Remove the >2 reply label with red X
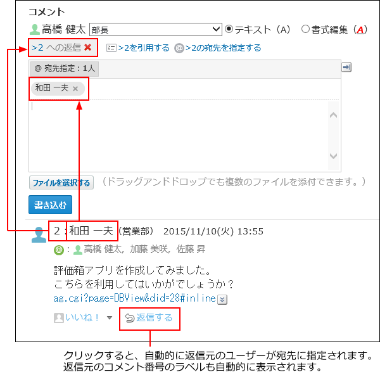Viewport: 380px width, 377px height. pos(88,48)
